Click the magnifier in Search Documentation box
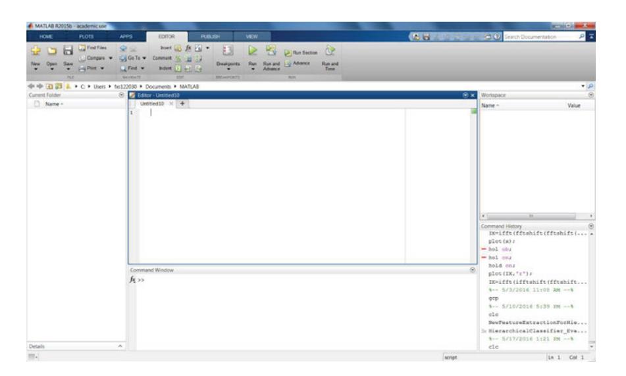626x376 pixels. (x=581, y=37)
